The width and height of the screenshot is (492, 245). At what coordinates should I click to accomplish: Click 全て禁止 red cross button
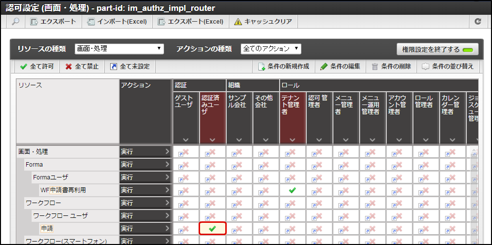tap(82, 67)
